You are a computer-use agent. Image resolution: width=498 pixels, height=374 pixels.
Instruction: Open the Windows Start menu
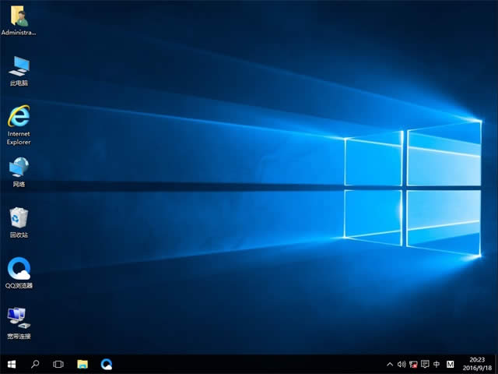coord(12,364)
